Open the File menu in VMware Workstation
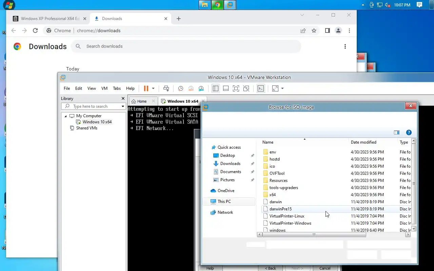434x271 pixels. 67,88
